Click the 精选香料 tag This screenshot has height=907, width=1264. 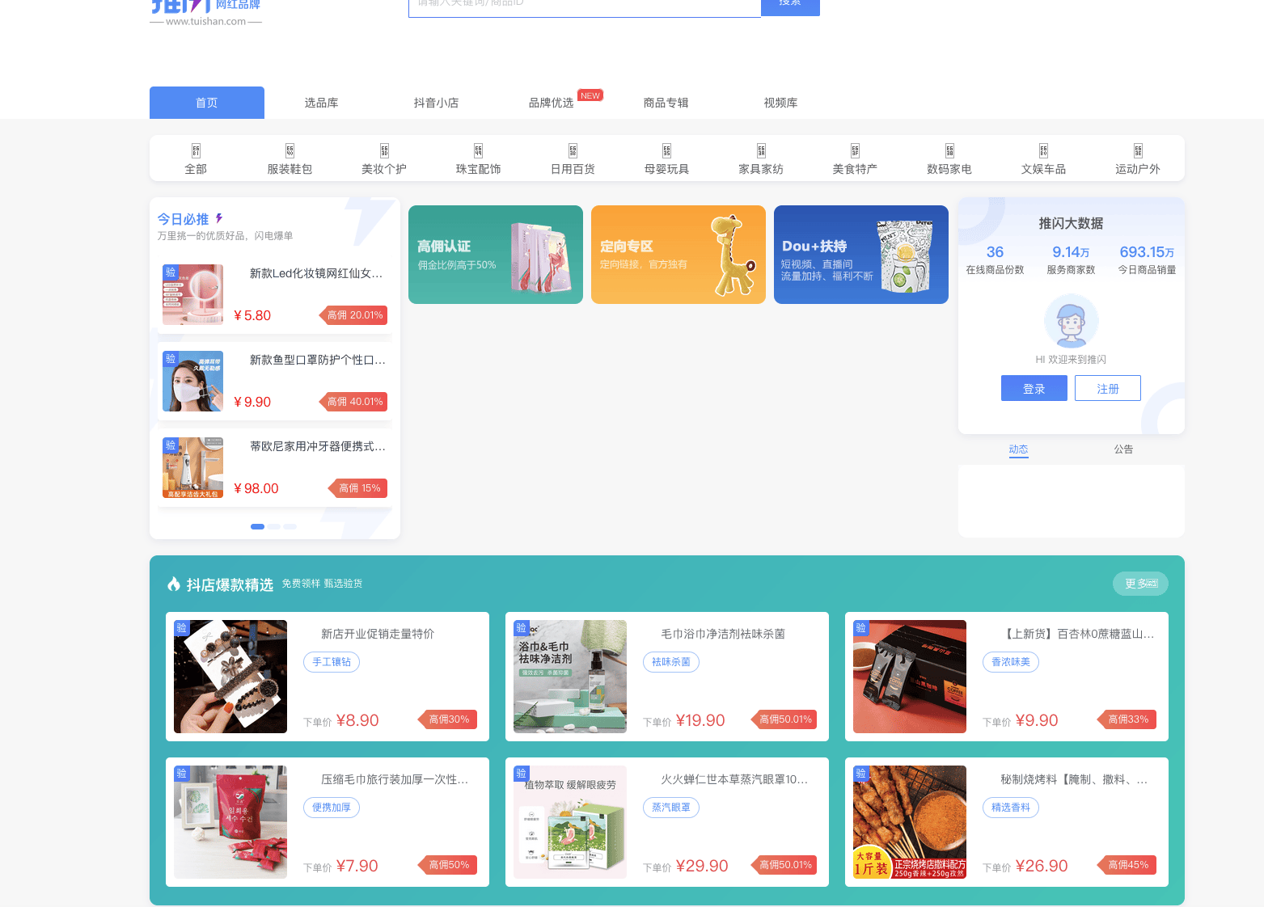(x=1011, y=808)
